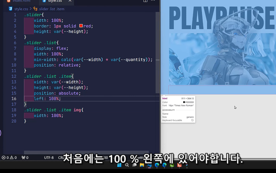Click the ports broadcast status icon

pyautogui.click(x=25, y=157)
